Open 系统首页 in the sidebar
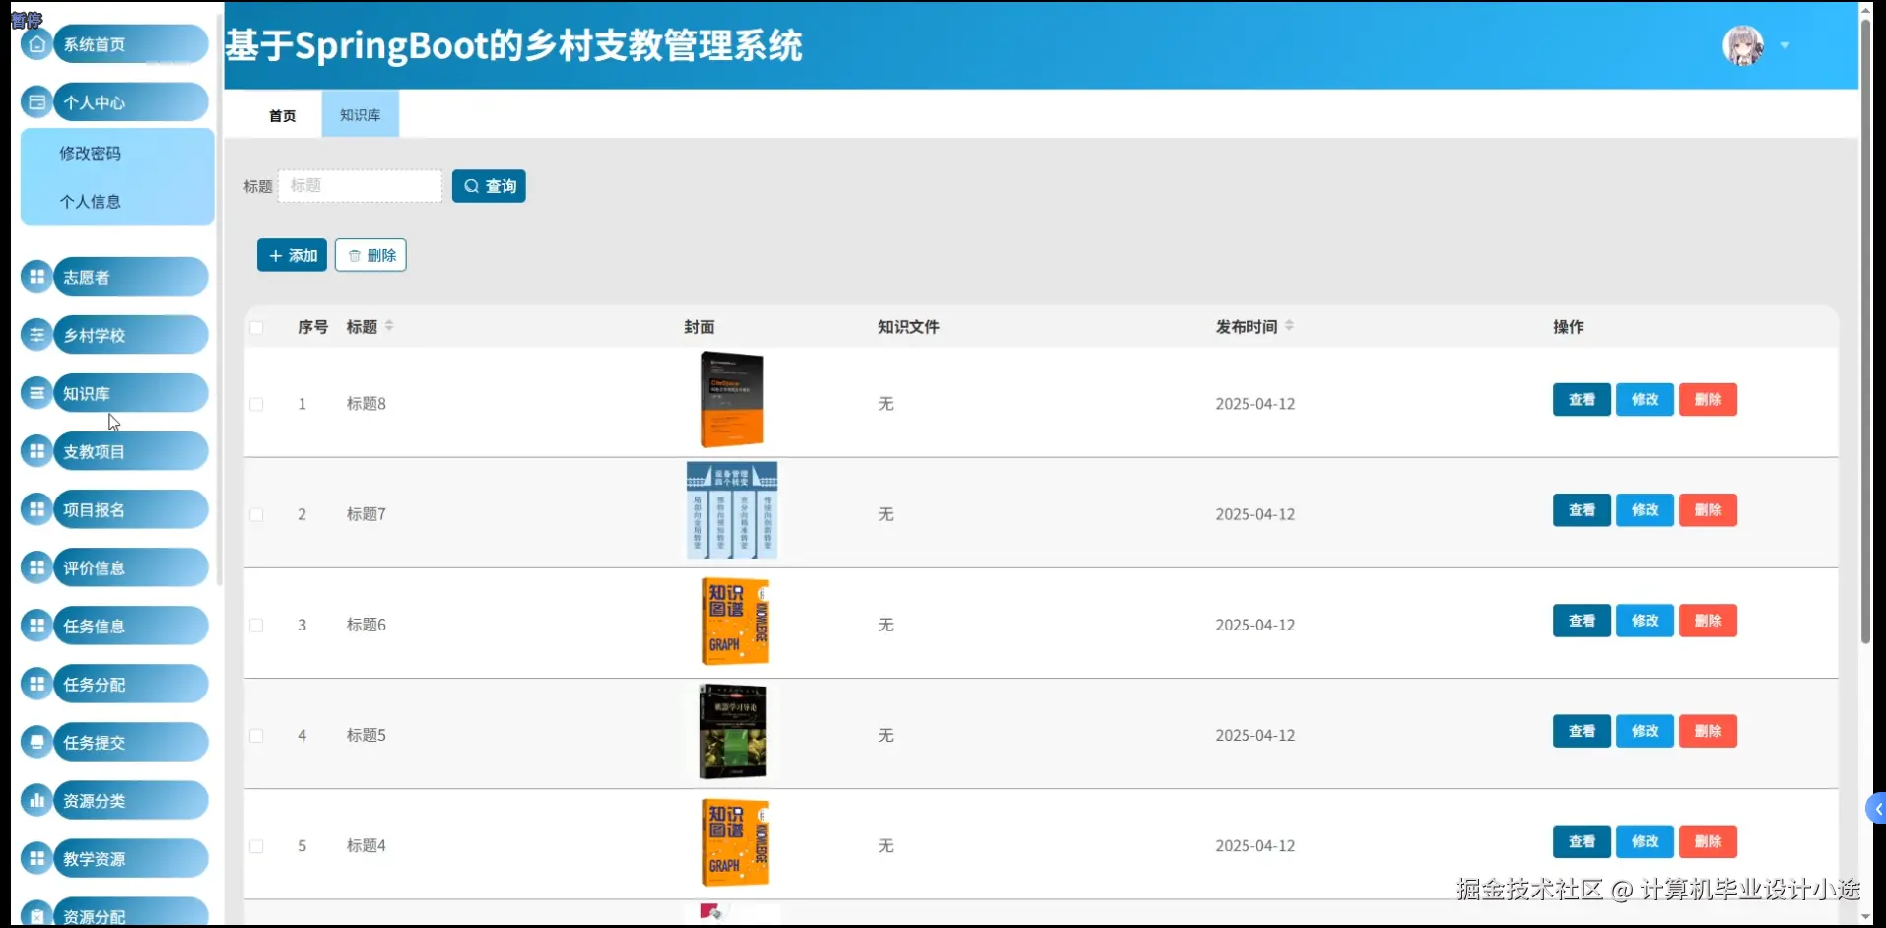This screenshot has width=1886, height=928. 129,44
